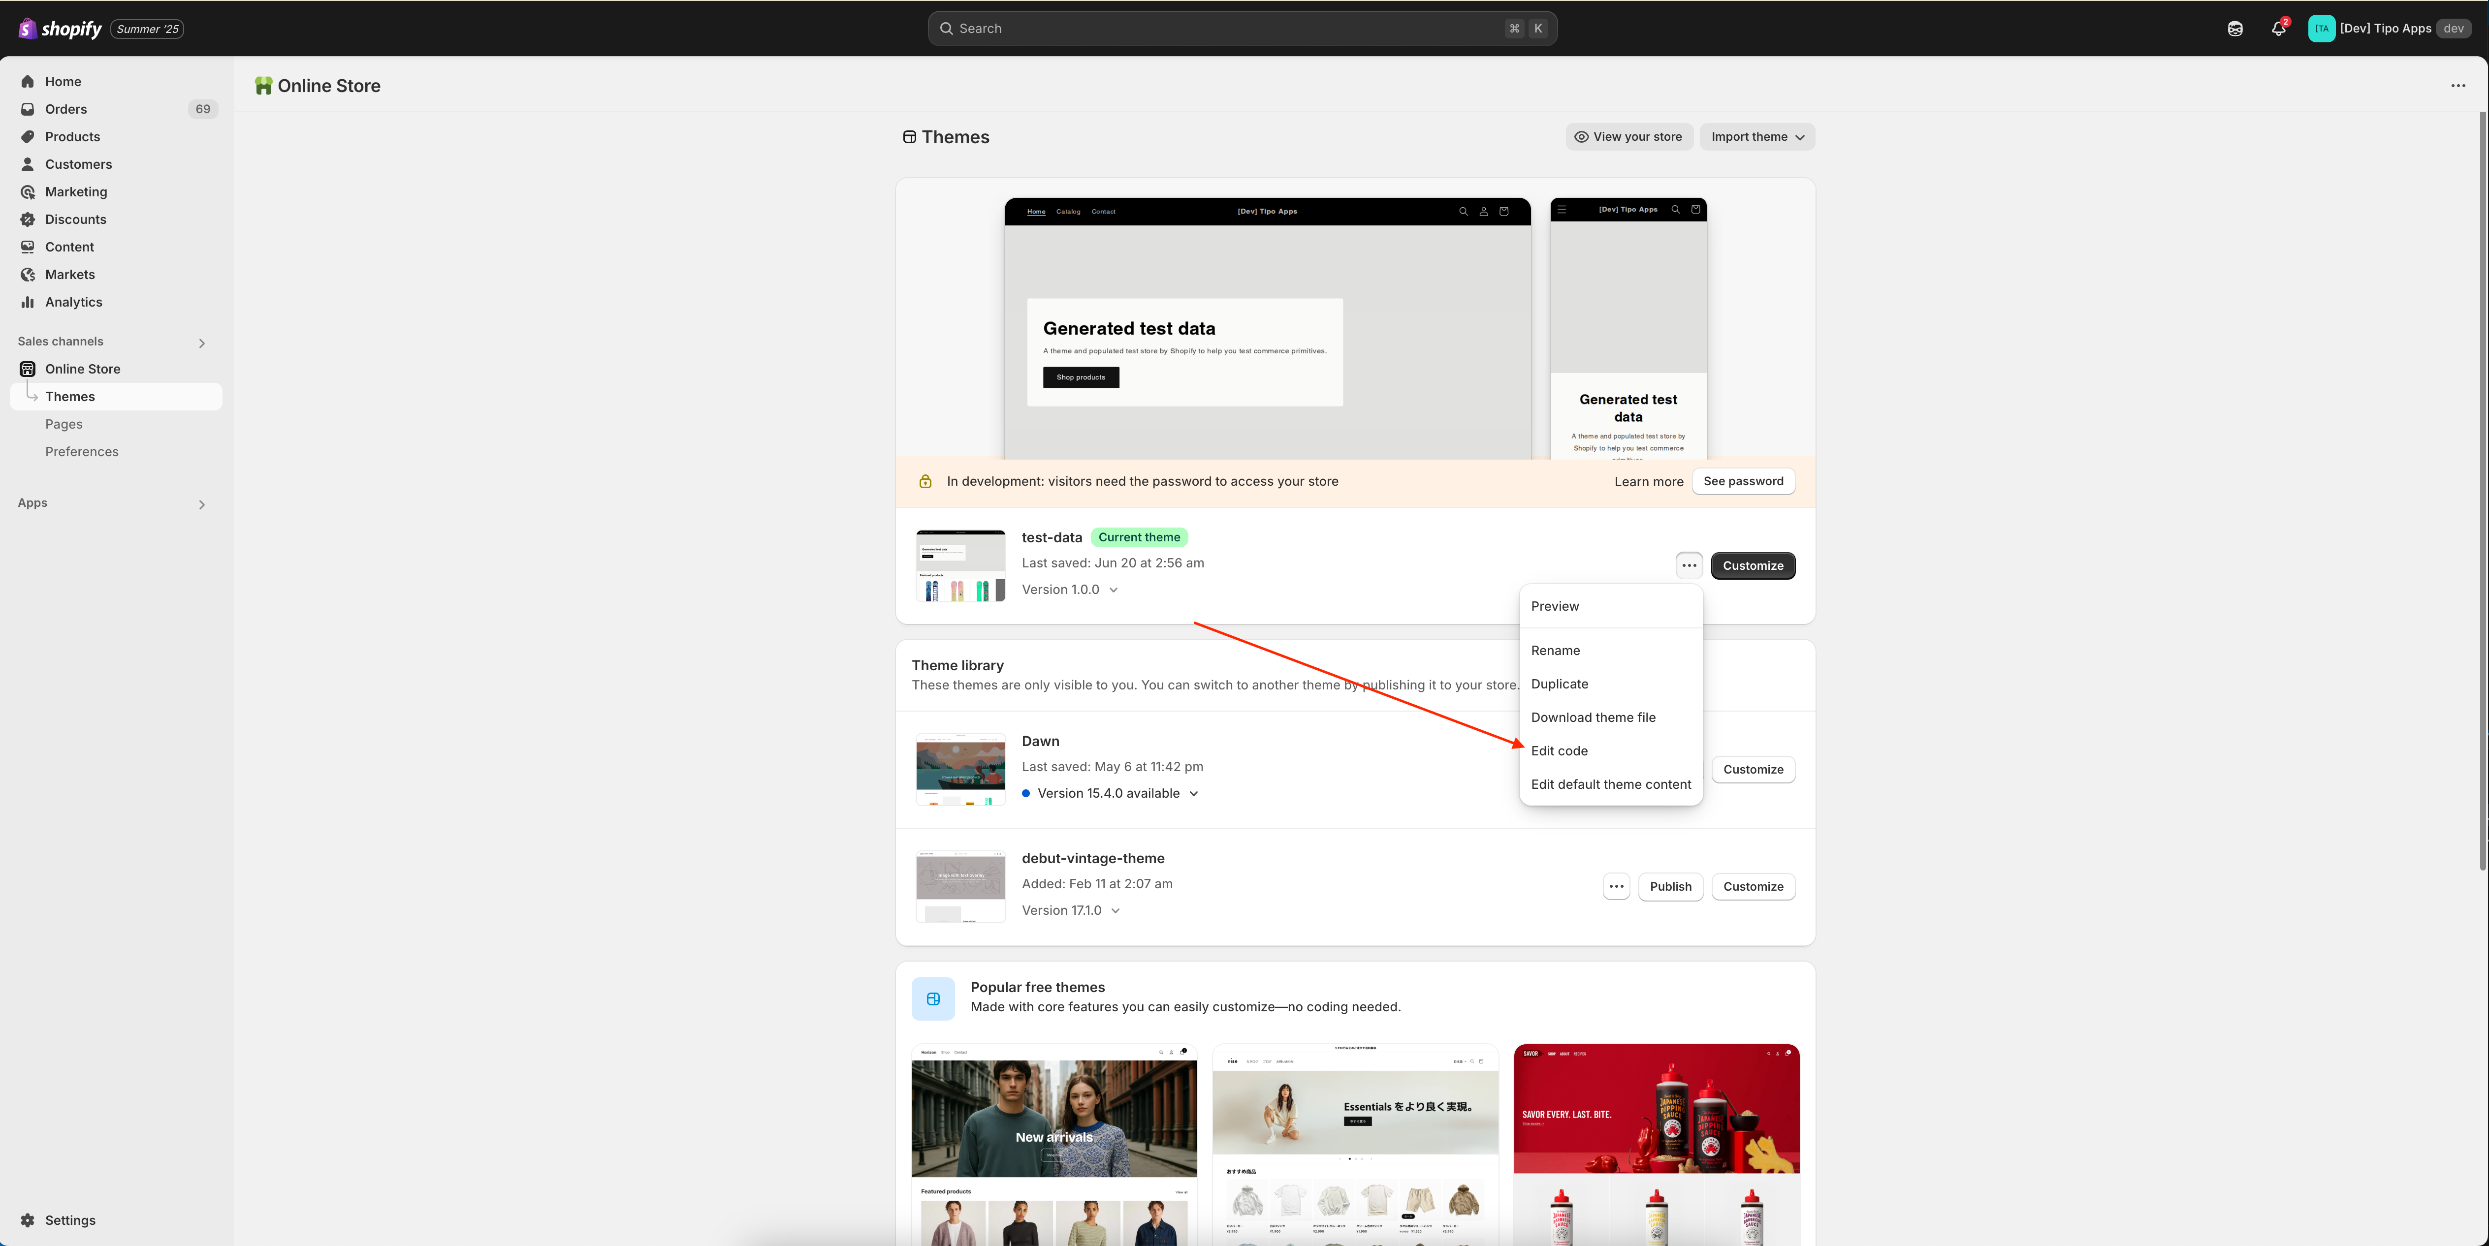
Task: Expand Version 15.4.0 available dropdown for Dawn
Action: coord(1194,794)
